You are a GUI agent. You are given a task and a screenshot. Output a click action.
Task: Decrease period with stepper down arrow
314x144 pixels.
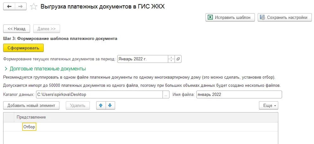click(171, 61)
